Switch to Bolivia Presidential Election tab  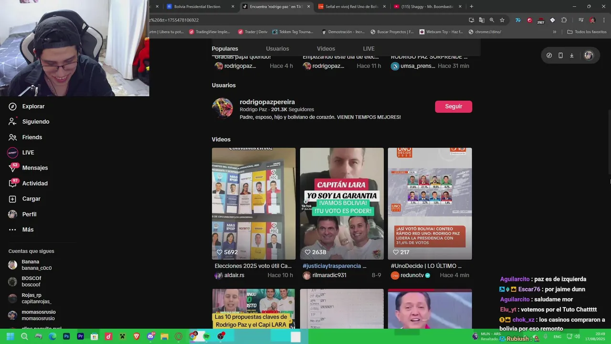[x=200, y=7]
